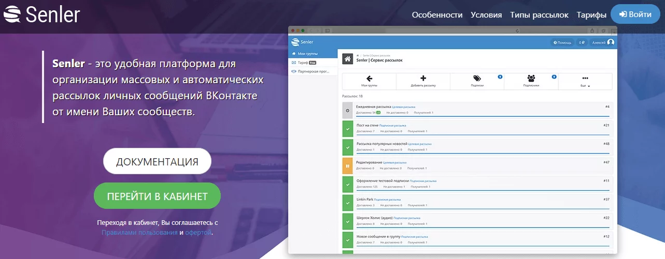Open the Правилами пользования link
Screen dimensions: 665x259
[x=139, y=233]
